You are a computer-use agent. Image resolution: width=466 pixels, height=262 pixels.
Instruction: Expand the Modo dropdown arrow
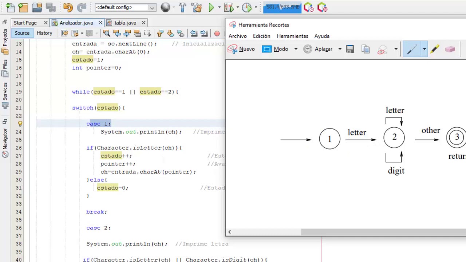pyautogui.click(x=296, y=49)
